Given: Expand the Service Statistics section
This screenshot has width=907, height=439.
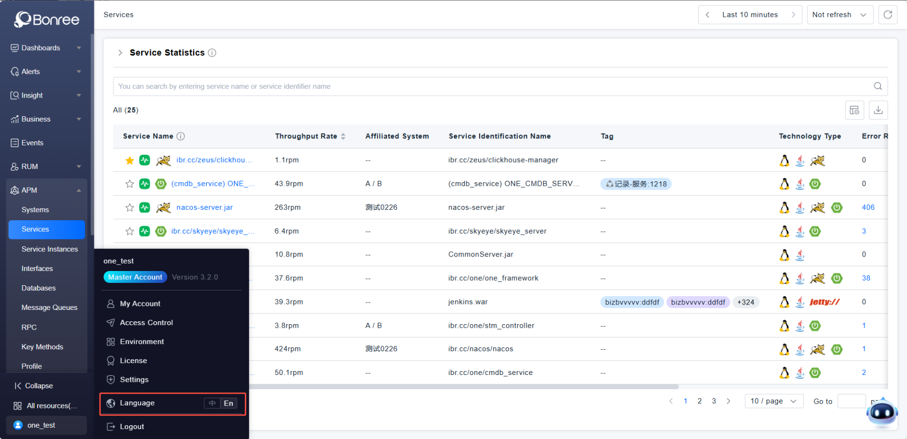Looking at the screenshot, I should (x=120, y=53).
